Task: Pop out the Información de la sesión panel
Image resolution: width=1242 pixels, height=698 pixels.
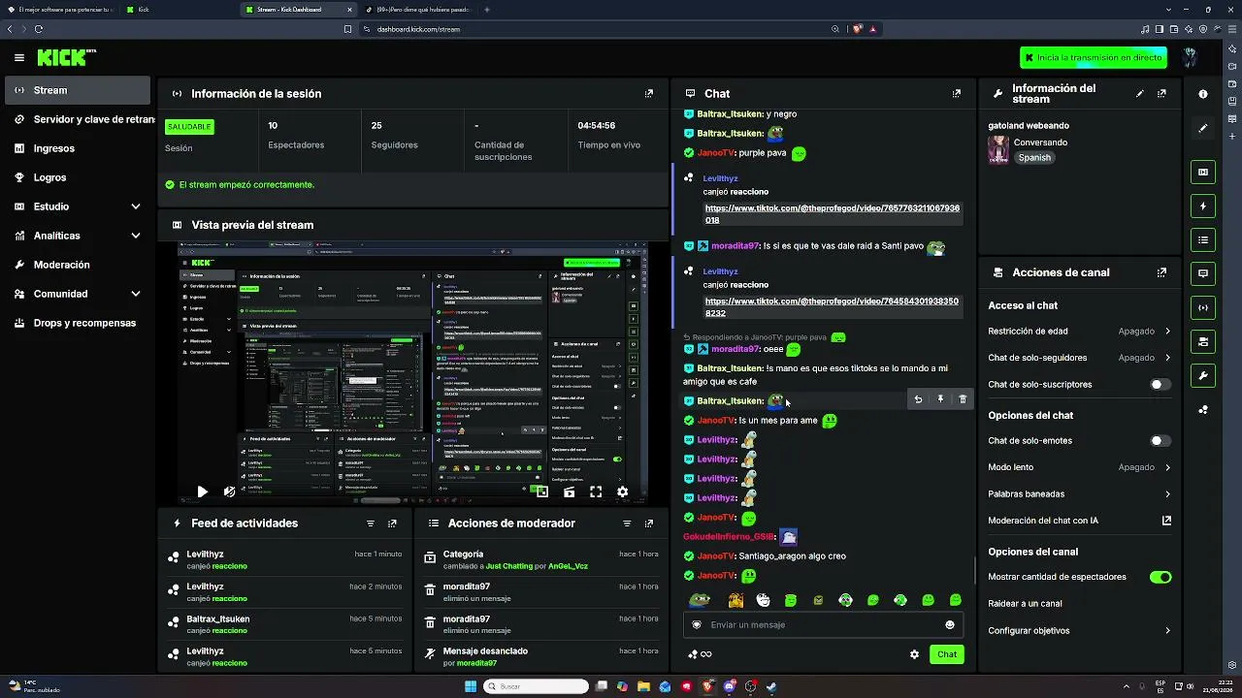Action: (649, 94)
